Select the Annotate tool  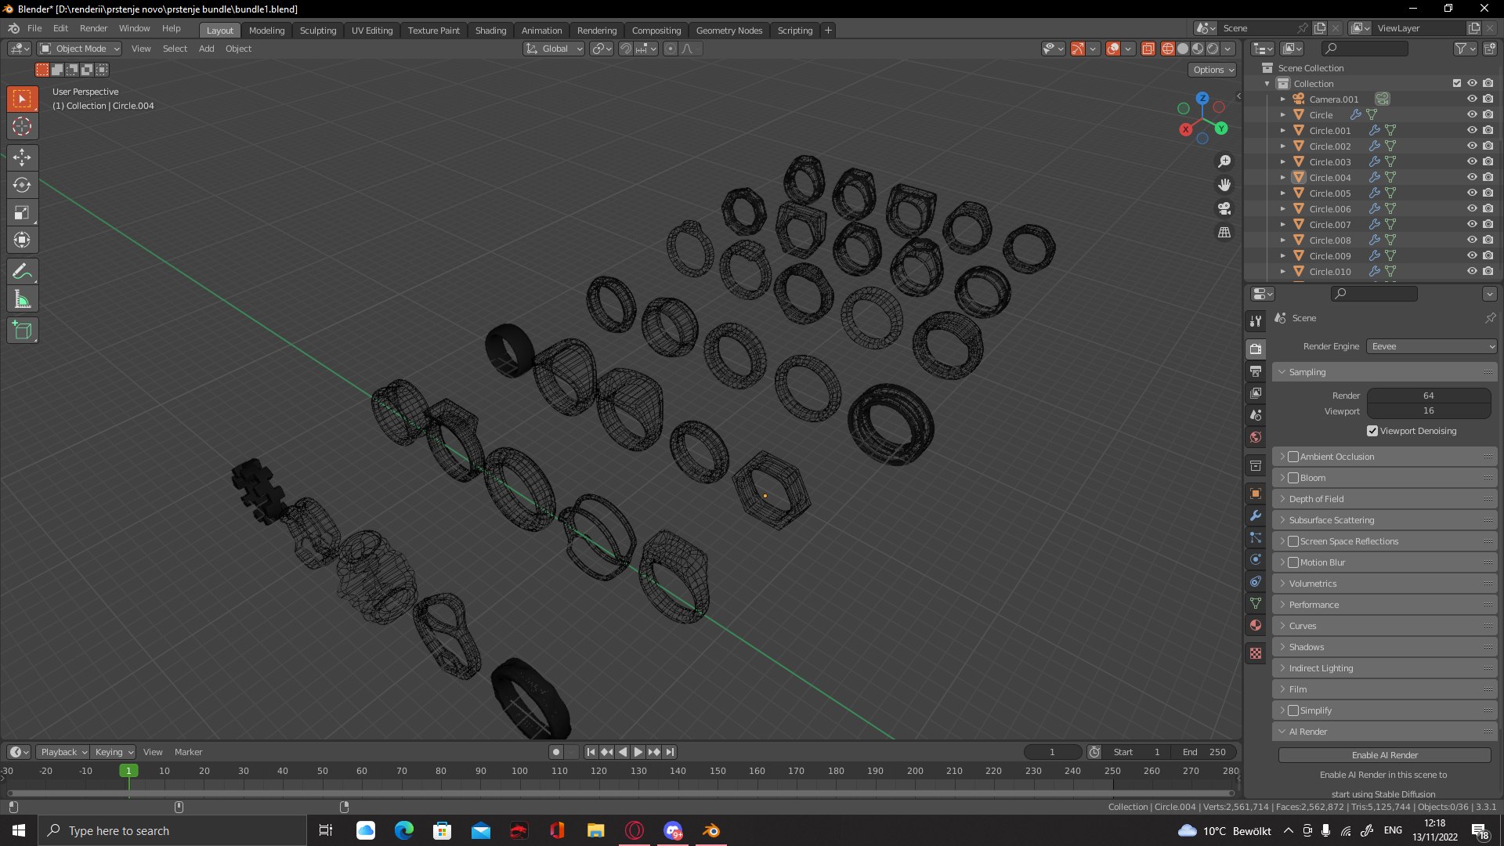click(22, 272)
